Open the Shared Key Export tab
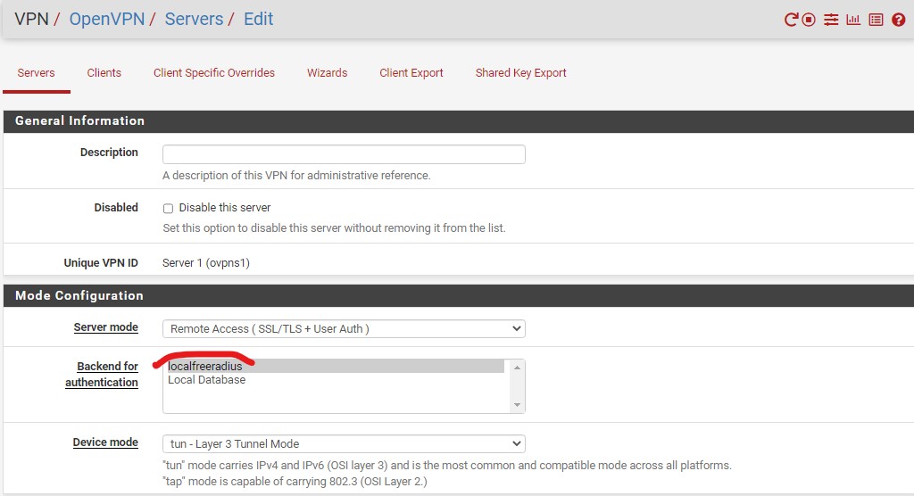 click(520, 73)
